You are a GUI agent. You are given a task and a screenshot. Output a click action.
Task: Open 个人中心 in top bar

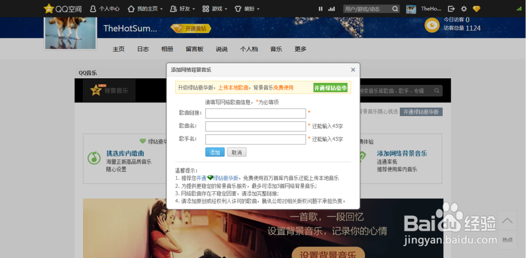pyautogui.click(x=105, y=9)
